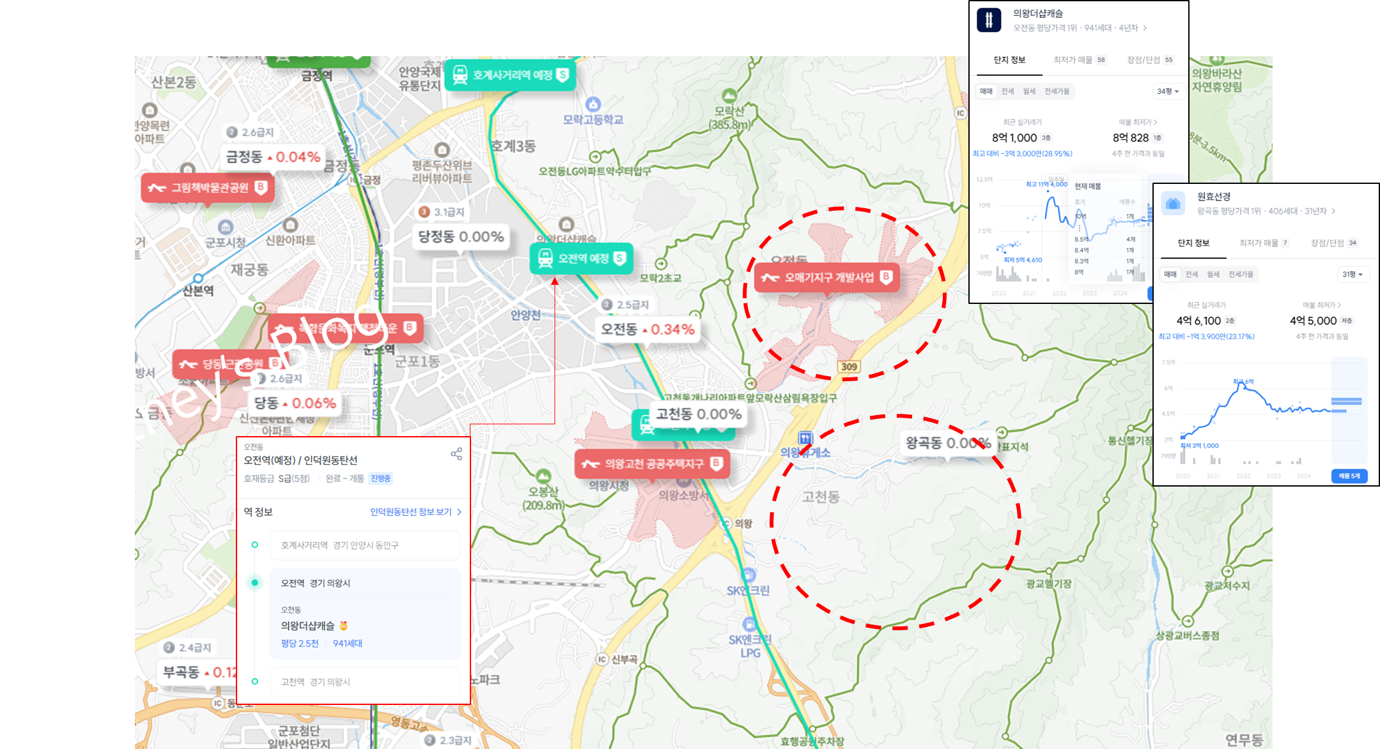Viewport: 1380px width, 749px height.
Task: Click the 의왕고천 공공주택지구 marker
Action: tap(652, 464)
